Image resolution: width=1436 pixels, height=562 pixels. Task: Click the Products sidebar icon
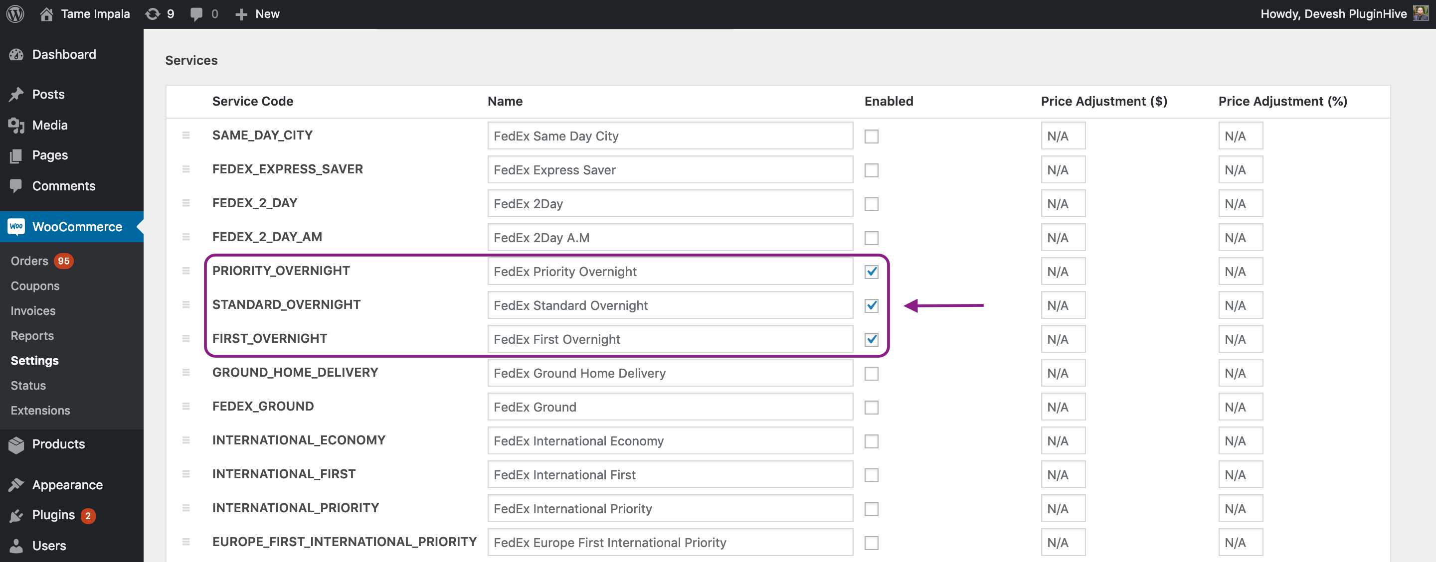click(18, 444)
